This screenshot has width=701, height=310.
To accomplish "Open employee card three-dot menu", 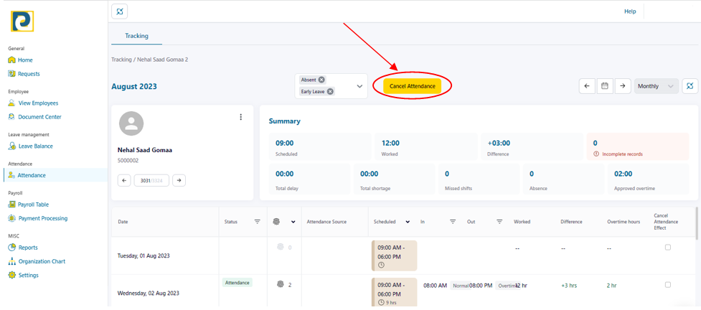I will point(241,117).
